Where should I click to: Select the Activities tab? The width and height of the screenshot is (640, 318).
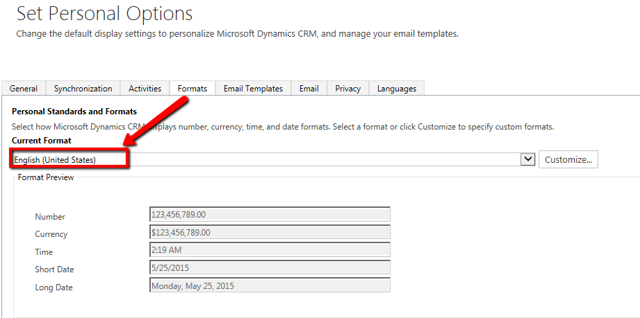pos(145,89)
